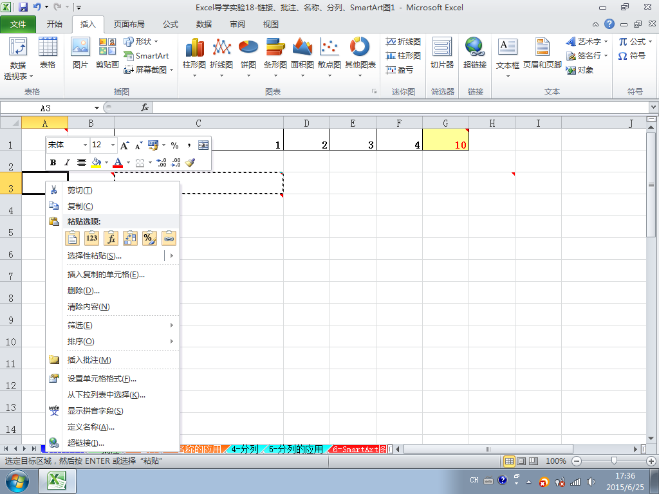Viewport: 659px width, 494px height.
Task: Insert a Table (表格) from ribbon
Action: 48,53
